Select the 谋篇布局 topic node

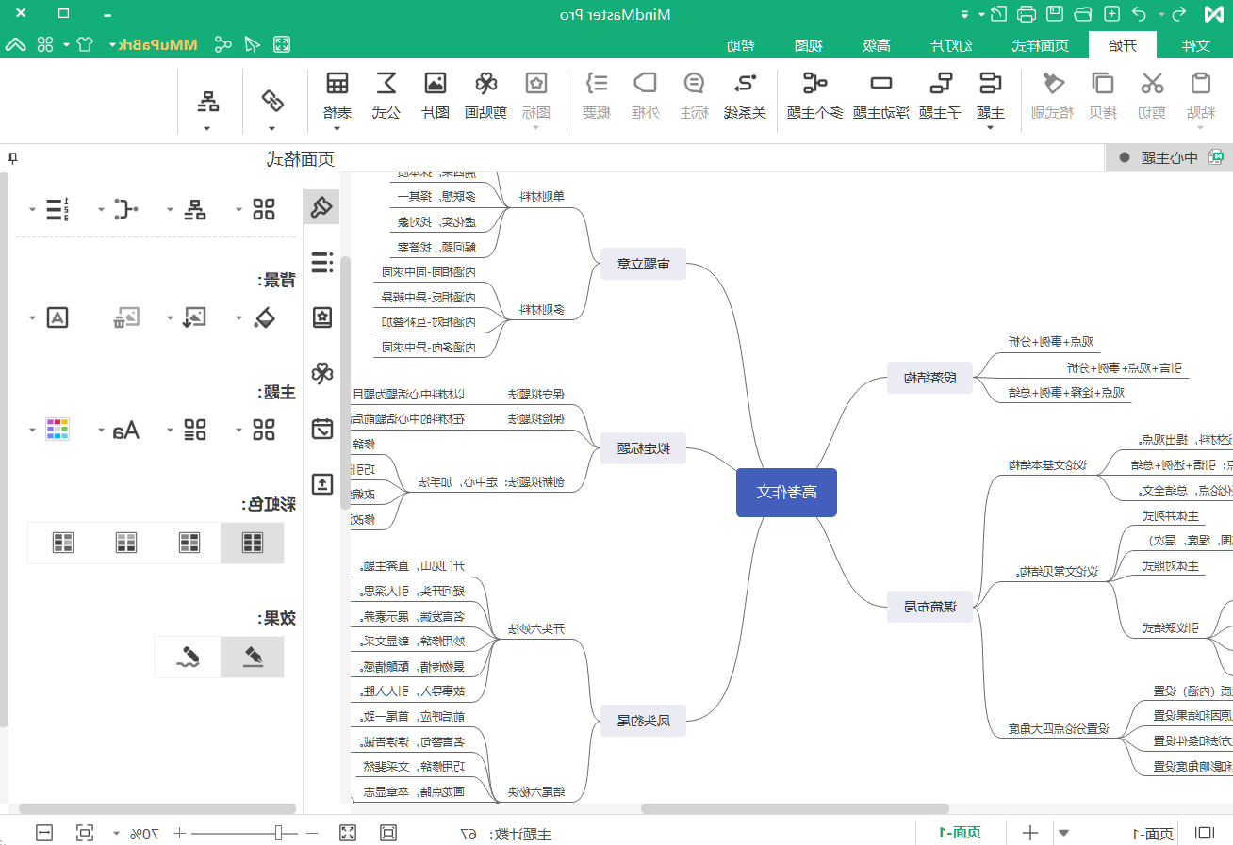[x=929, y=607]
